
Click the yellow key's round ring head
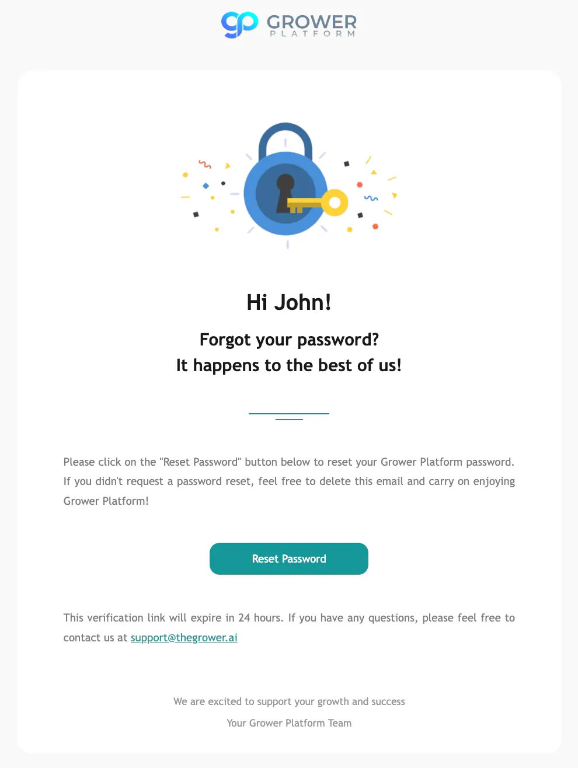click(335, 203)
